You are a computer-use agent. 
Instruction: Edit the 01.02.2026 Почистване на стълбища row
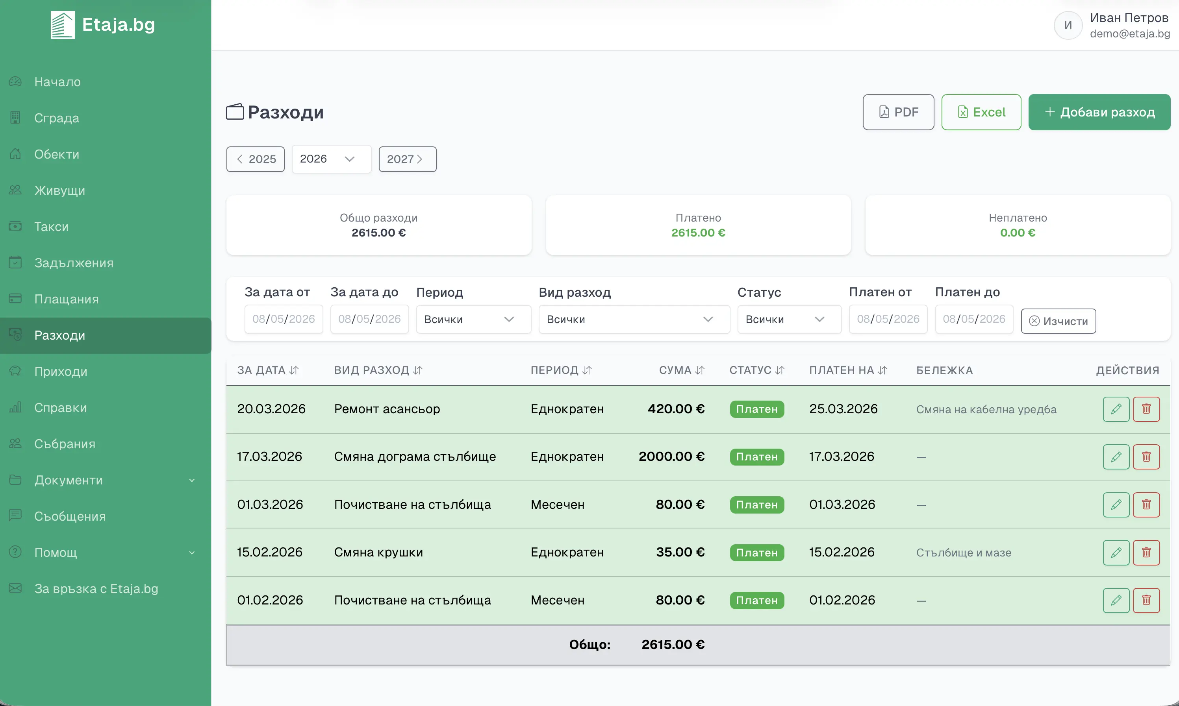1116,601
